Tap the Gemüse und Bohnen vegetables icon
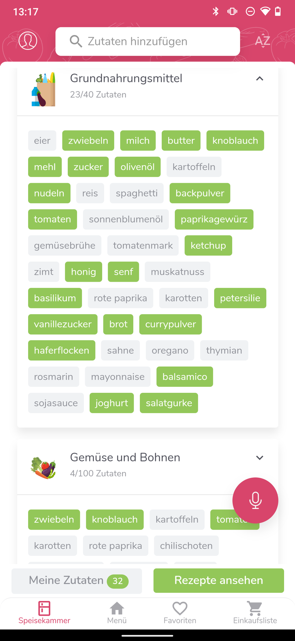 43,468
